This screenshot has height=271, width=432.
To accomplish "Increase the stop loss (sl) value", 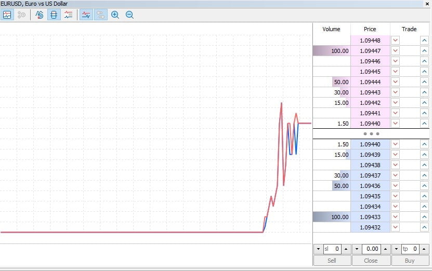I will point(346,249).
